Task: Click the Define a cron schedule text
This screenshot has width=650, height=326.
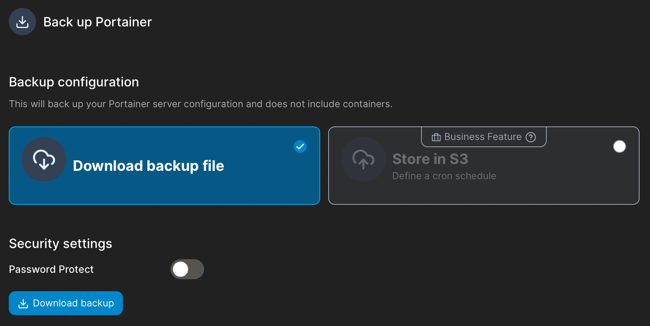Action: (444, 176)
